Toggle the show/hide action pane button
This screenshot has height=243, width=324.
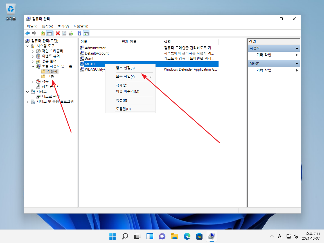click(86, 33)
